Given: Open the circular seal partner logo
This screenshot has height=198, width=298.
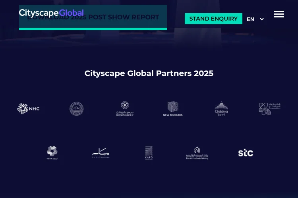Looking at the screenshot, I should 76,109.
